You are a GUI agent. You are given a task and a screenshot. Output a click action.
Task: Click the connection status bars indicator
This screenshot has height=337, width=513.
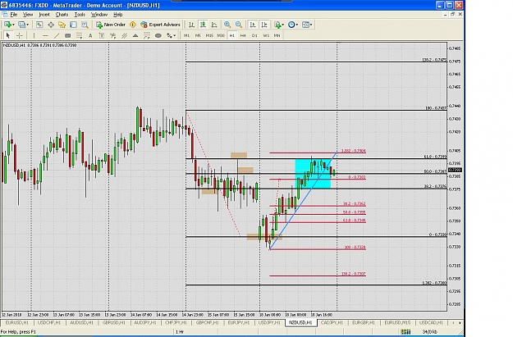(405, 332)
